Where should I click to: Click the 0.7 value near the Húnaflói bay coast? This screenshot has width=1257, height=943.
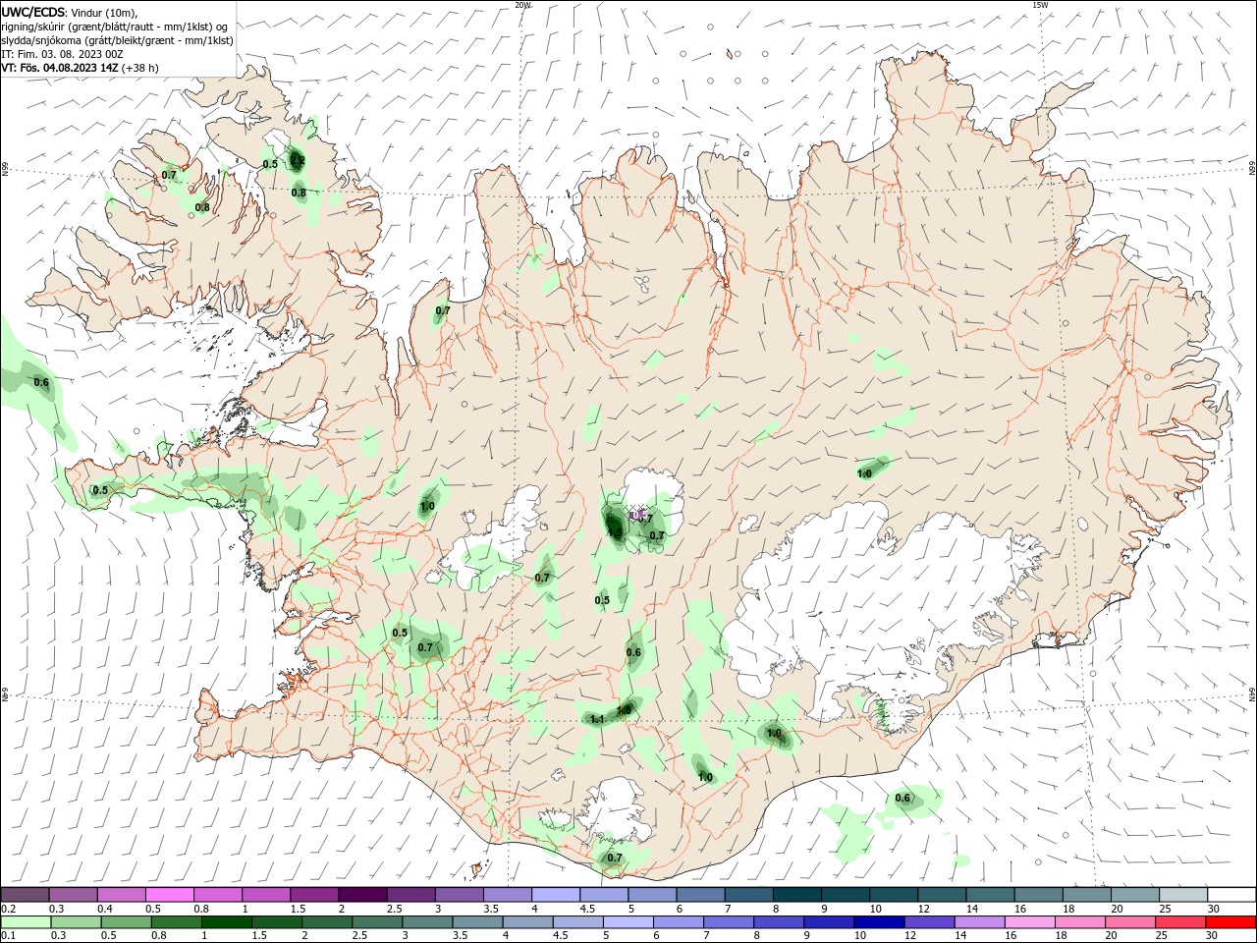pyautogui.click(x=443, y=310)
